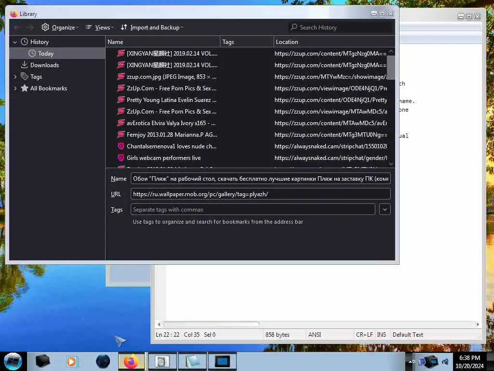Open the Windows Start button
This screenshot has width=494, height=371.
click(x=13, y=361)
